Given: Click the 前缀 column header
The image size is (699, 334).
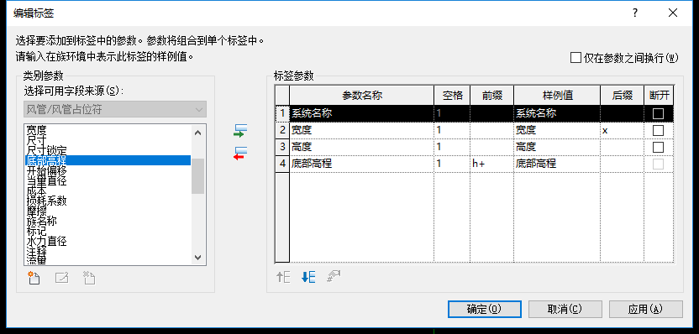Looking at the screenshot, I should (491, 96).
